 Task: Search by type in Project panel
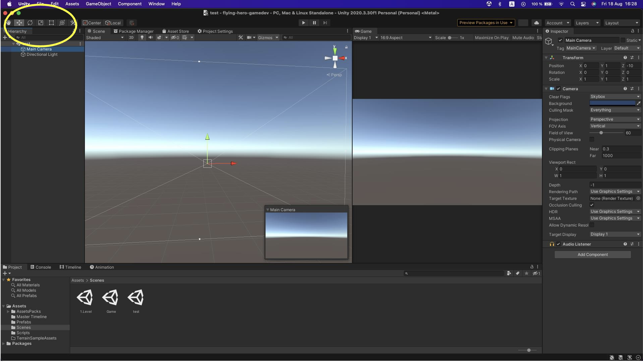pyautogui.click(x=509, y=273)
